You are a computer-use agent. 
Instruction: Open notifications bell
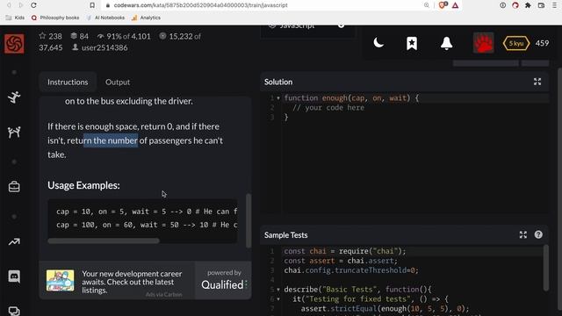(x=447, y=43)
